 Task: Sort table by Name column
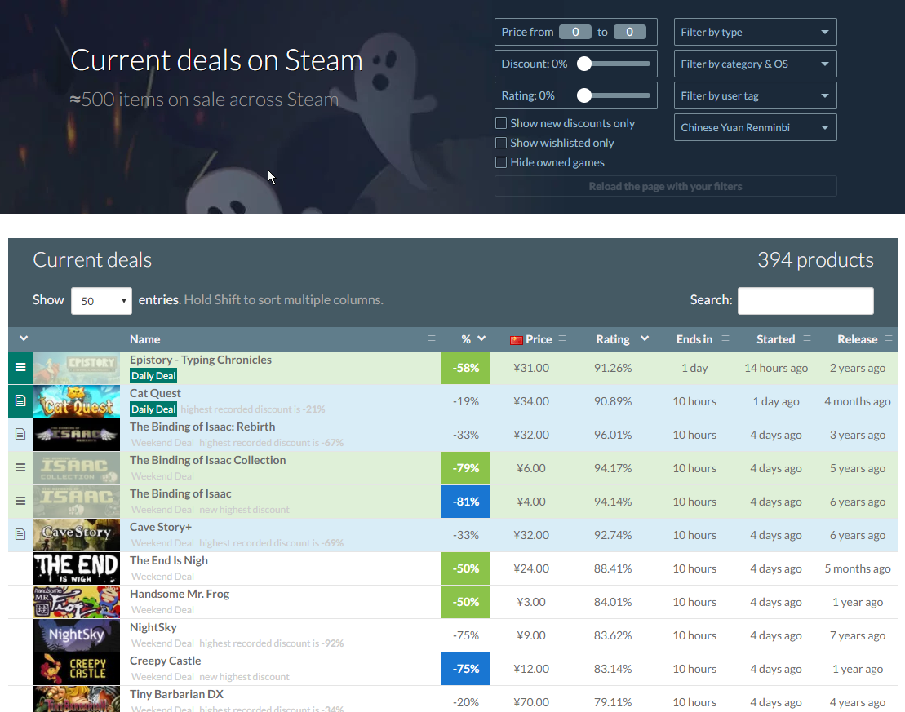click(x=145, y=339)
